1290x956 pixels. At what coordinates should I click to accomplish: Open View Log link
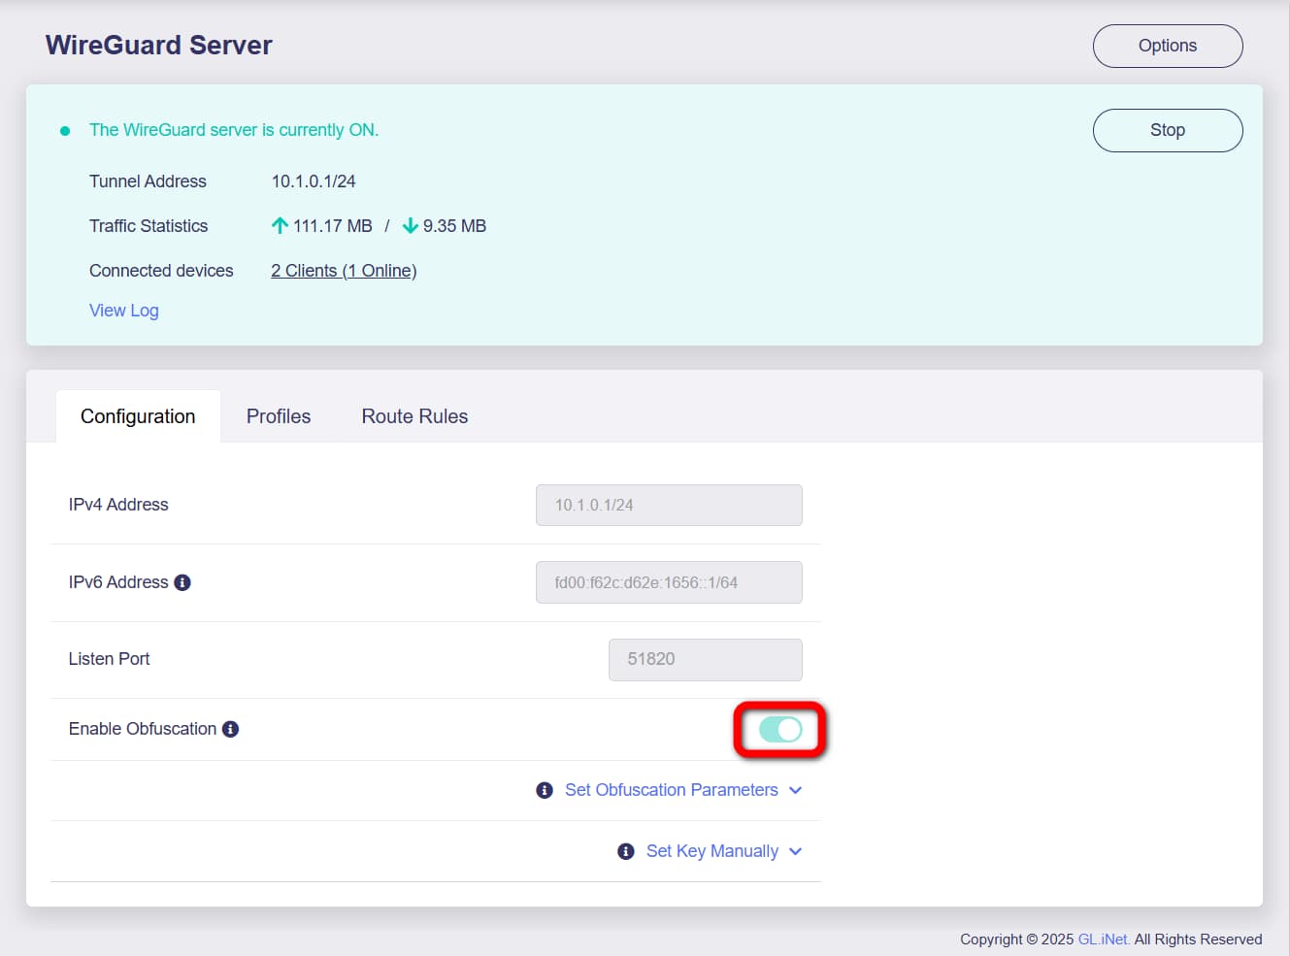(124, 311)
